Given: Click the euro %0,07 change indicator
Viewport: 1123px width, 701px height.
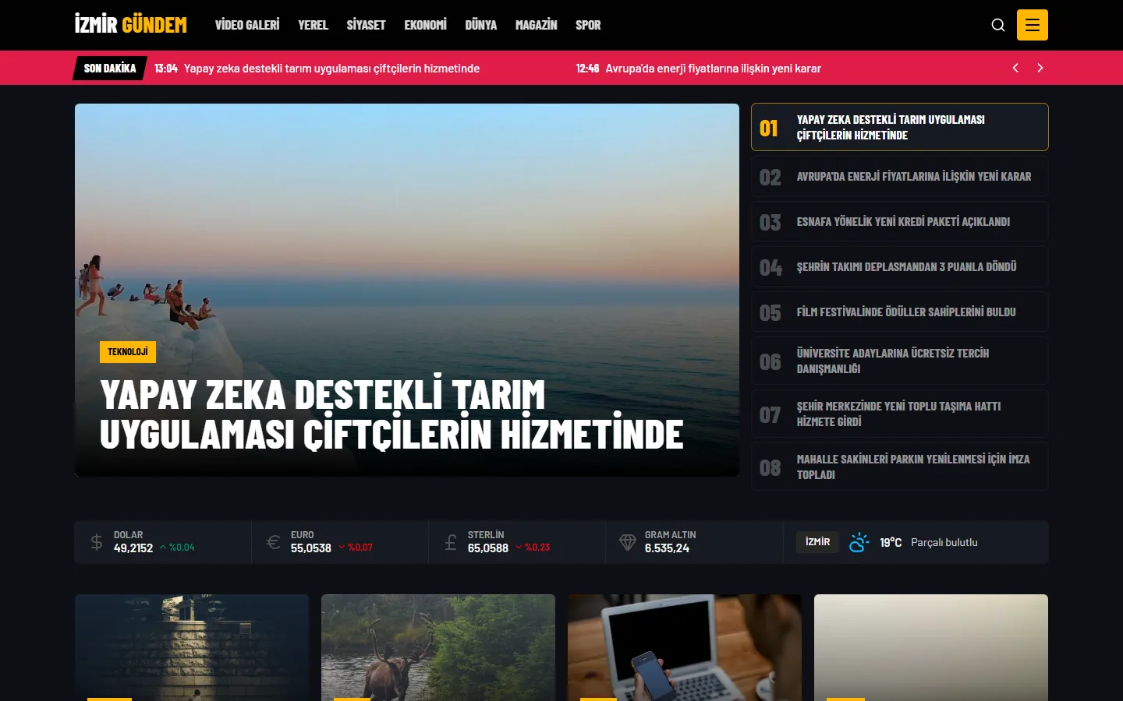Looking at the screenshot, I should pyautogui.click(x=355, y=548).
